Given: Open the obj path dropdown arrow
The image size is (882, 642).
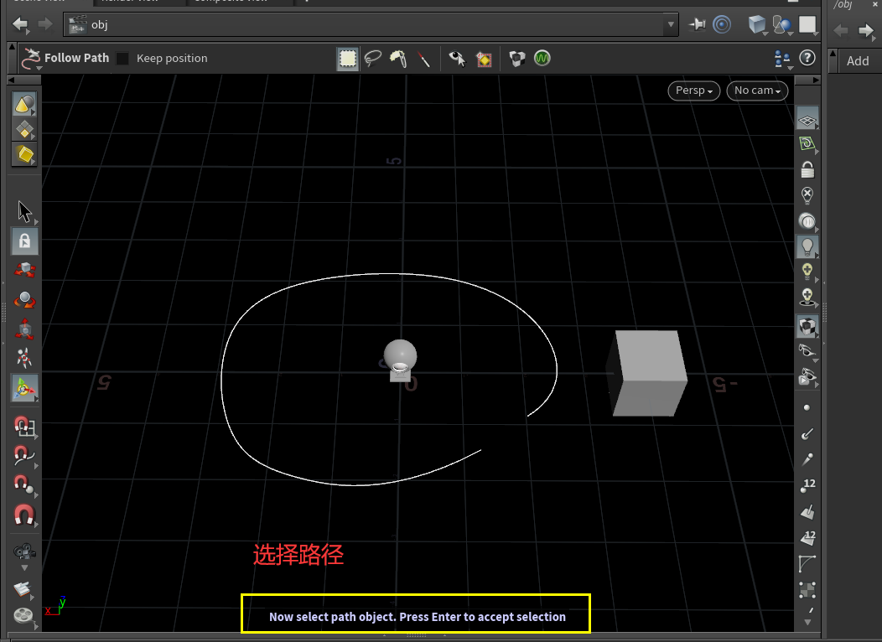Looking at the screenshot, I should point(671,25).
